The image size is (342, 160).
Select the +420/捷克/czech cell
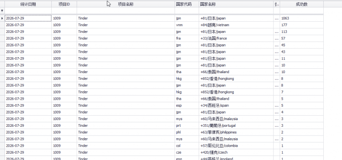(x=236, y=152)
